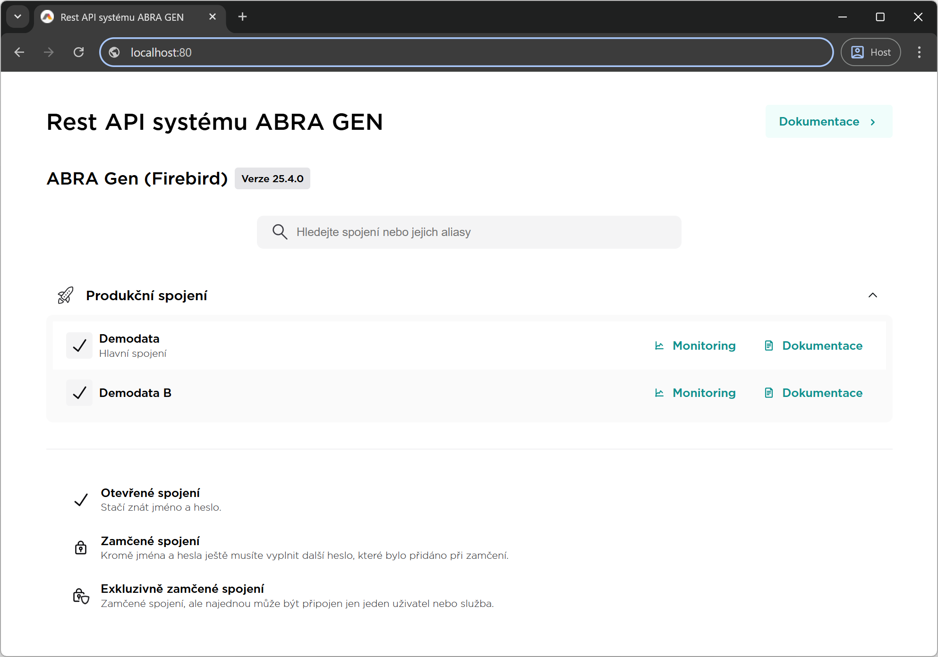Click the Monitoring chart icon for Demodata B
This screenshot has width=938, height=657.
[x=659, y=393]
